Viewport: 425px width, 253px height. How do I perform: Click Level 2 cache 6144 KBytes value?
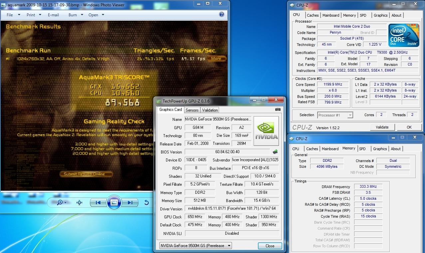[385, 96]
